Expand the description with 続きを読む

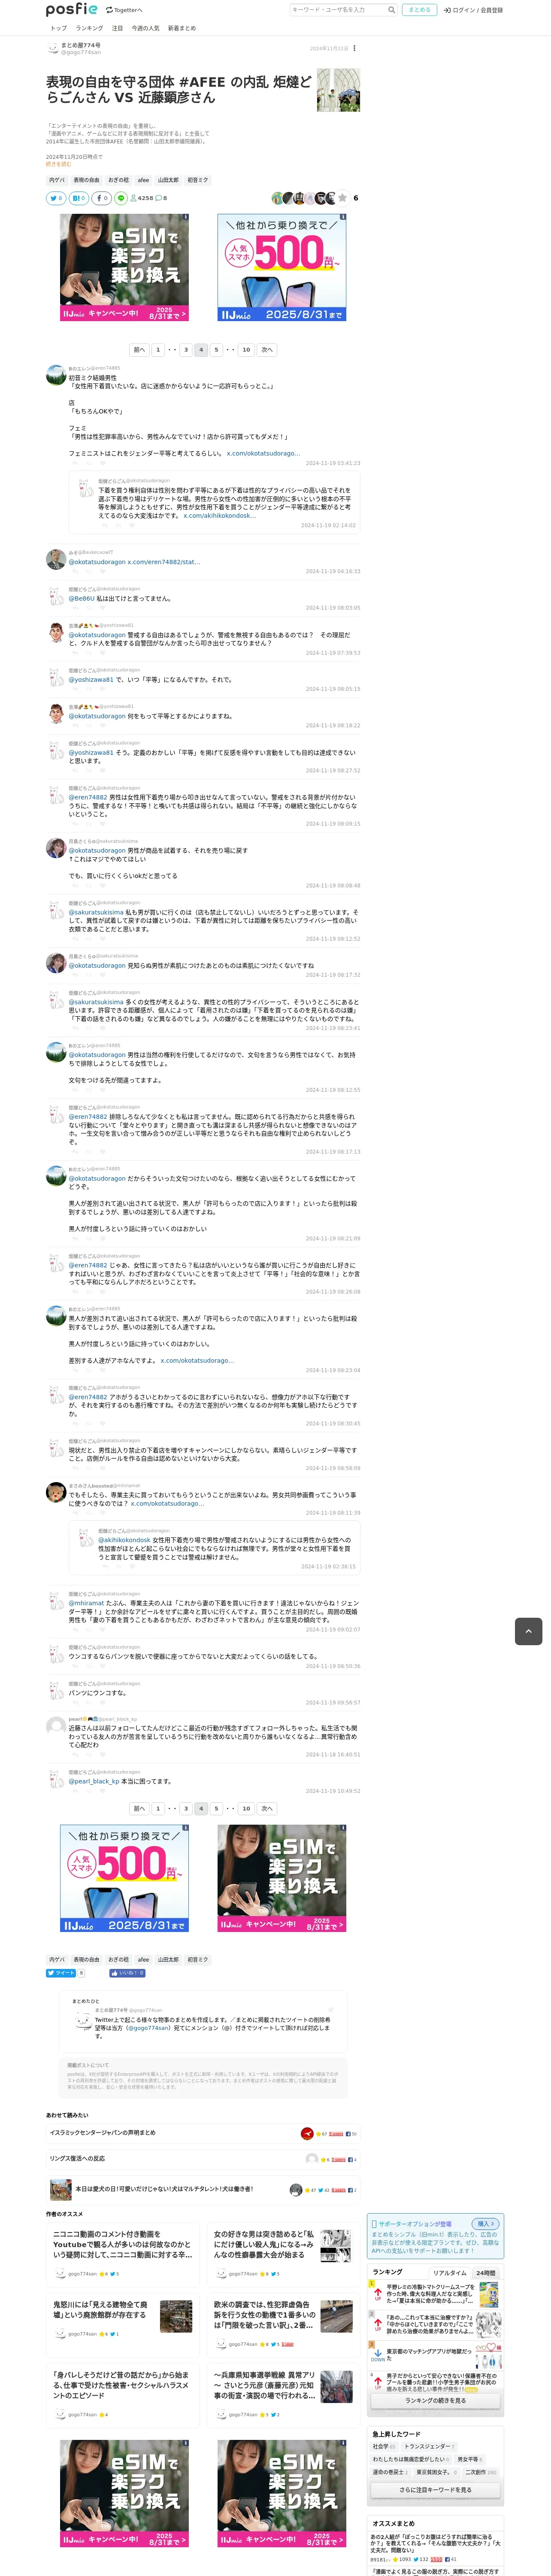(x=58, y=164)
